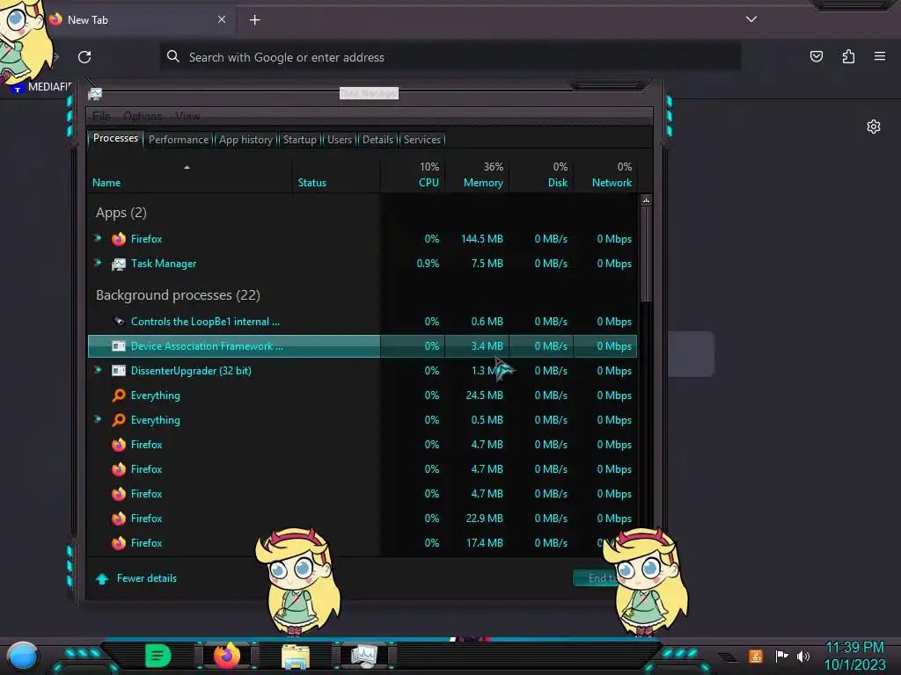This screenshot has height=675, width=901.
Task: Collapse view with Fewer details
Action: [x=136, y=578]
